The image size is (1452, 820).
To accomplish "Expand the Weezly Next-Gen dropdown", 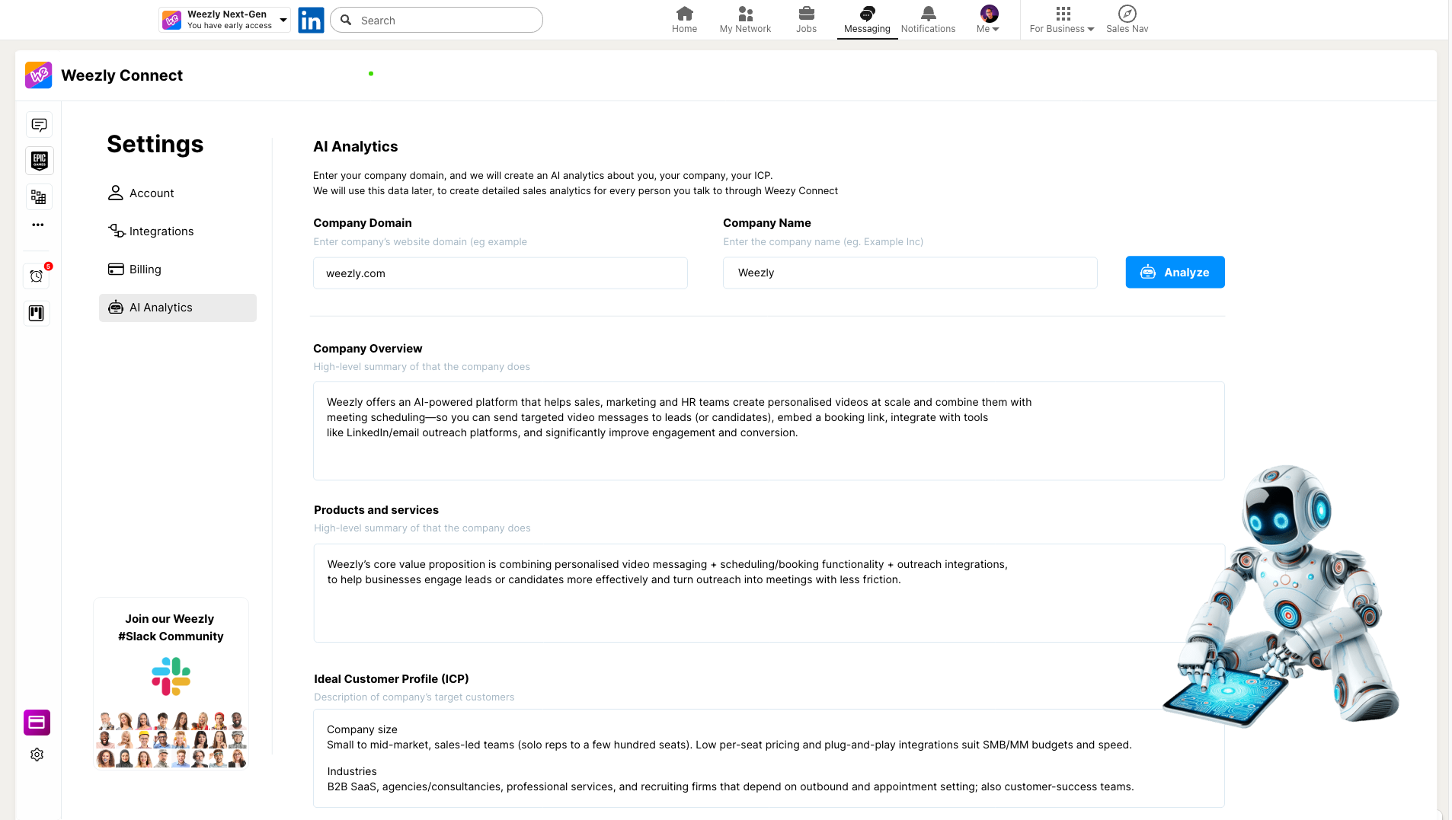I will pyautogui.click(x=283, y=20).
